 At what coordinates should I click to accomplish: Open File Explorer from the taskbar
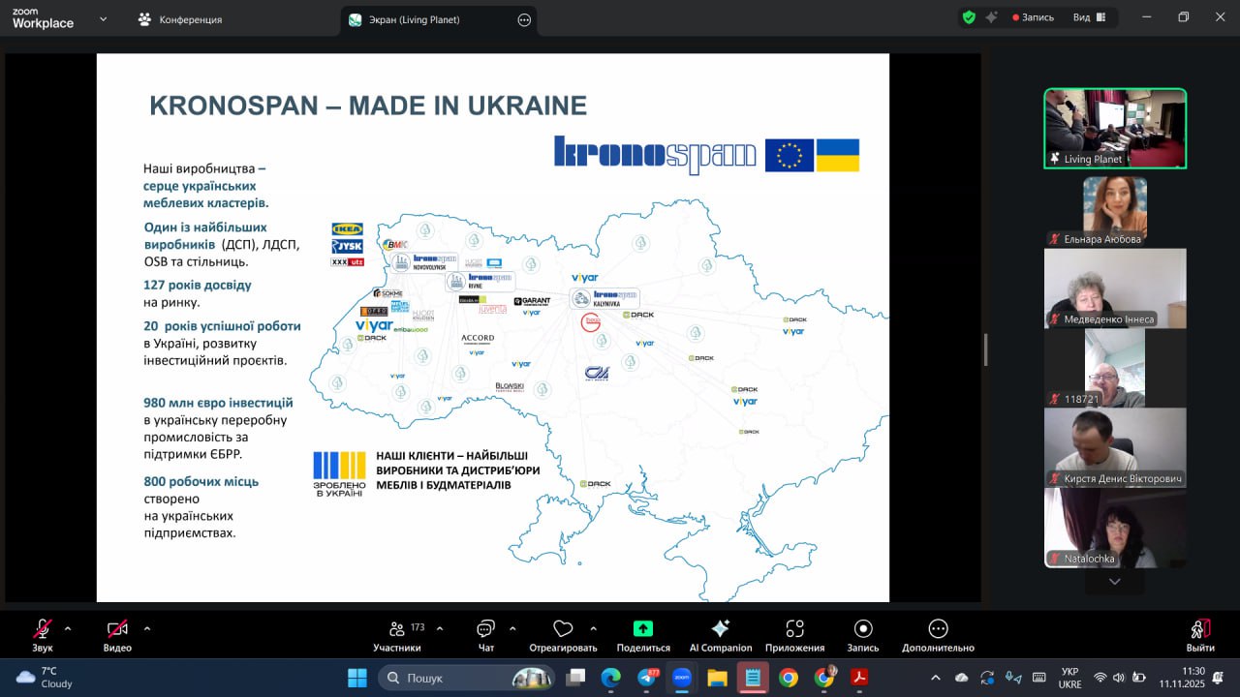tap(717, 678)
